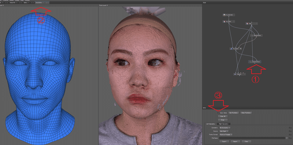
Task: Click the PC_TEXTURE image node
Action: (229, 15)
